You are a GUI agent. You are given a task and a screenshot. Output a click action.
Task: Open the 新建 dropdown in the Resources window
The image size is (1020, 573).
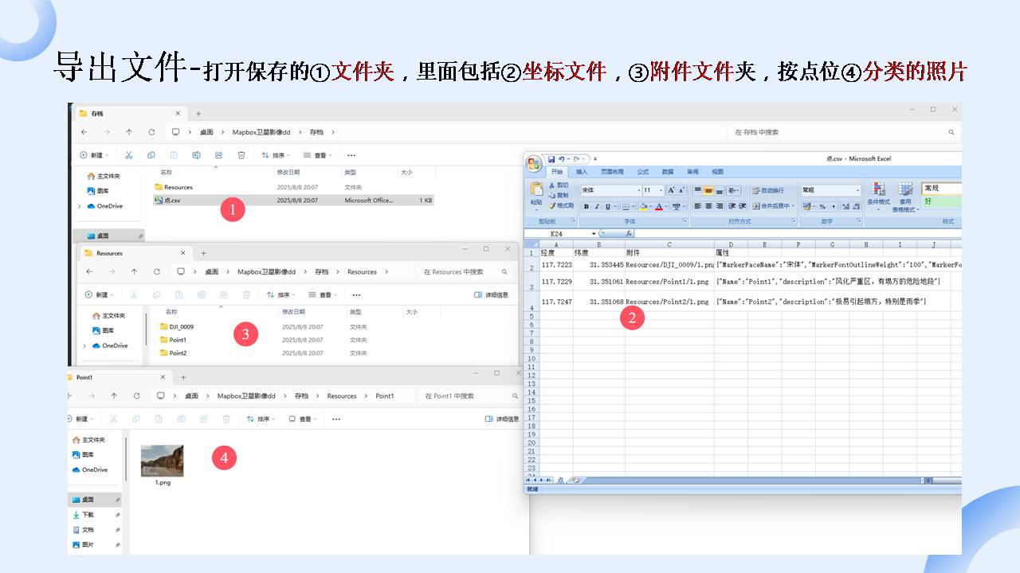click(100, 294)
